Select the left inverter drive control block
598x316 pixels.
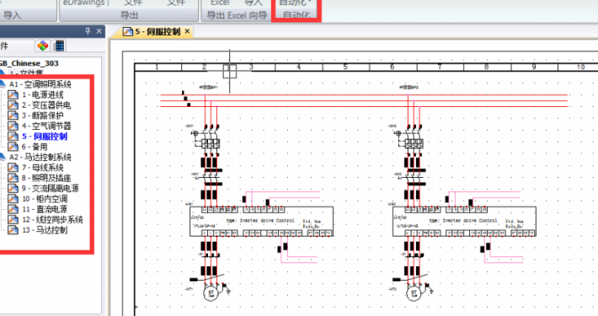point(261,222)
